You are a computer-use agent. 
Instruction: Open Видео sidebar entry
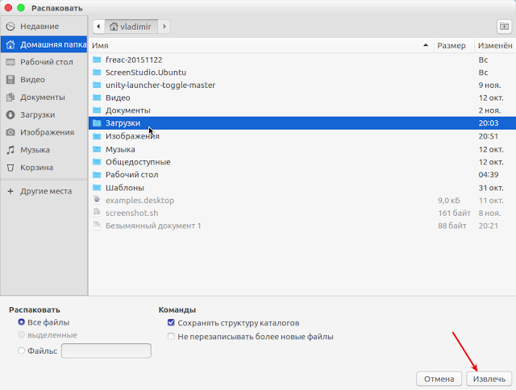pos(44,80)
